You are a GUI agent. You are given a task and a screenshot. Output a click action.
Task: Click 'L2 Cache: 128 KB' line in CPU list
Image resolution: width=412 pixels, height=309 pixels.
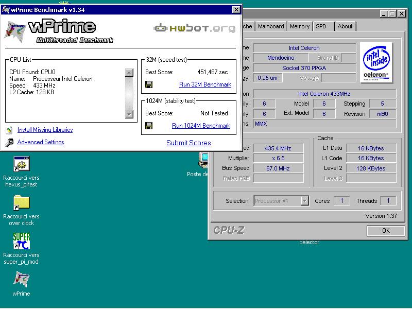pos(31,92)
